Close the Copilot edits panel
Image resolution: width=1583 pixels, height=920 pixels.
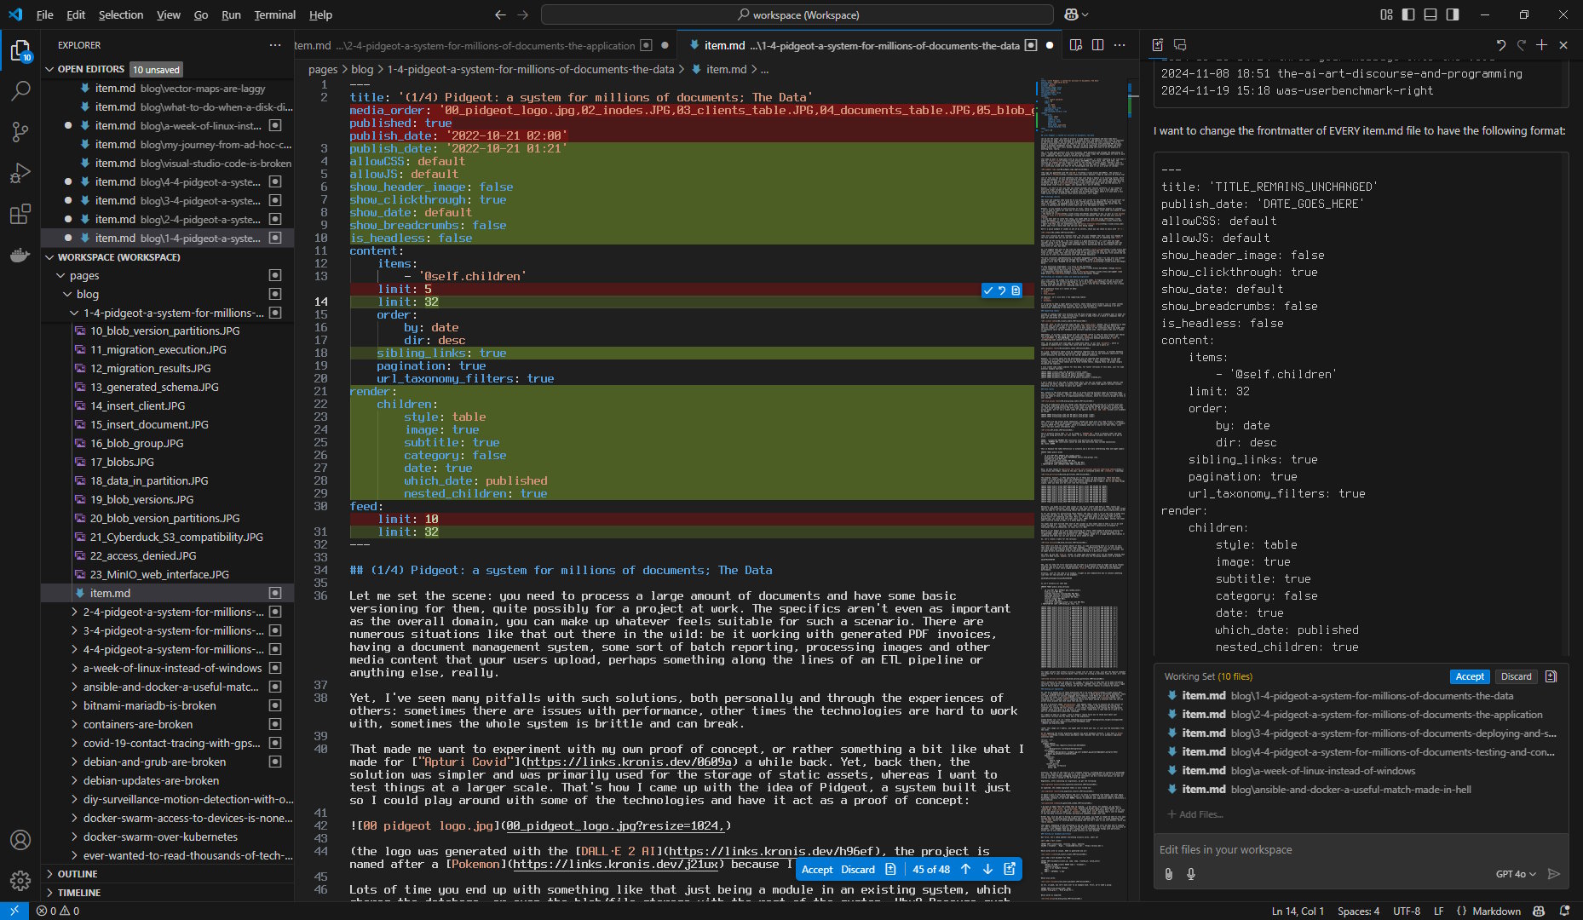1563,45
